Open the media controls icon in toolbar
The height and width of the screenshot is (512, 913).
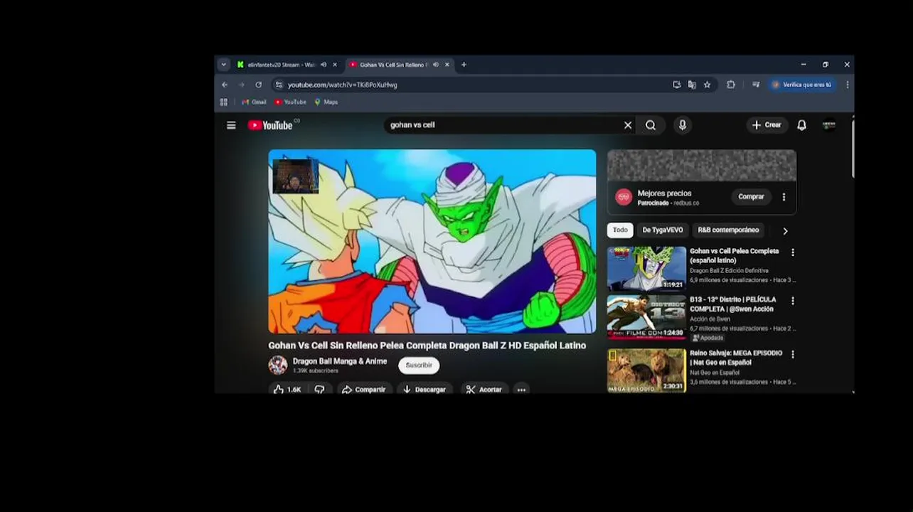coord(756,85)
